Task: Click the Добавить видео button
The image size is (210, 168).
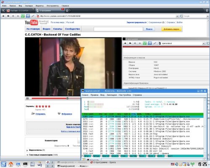Action: tap(171, 29)
